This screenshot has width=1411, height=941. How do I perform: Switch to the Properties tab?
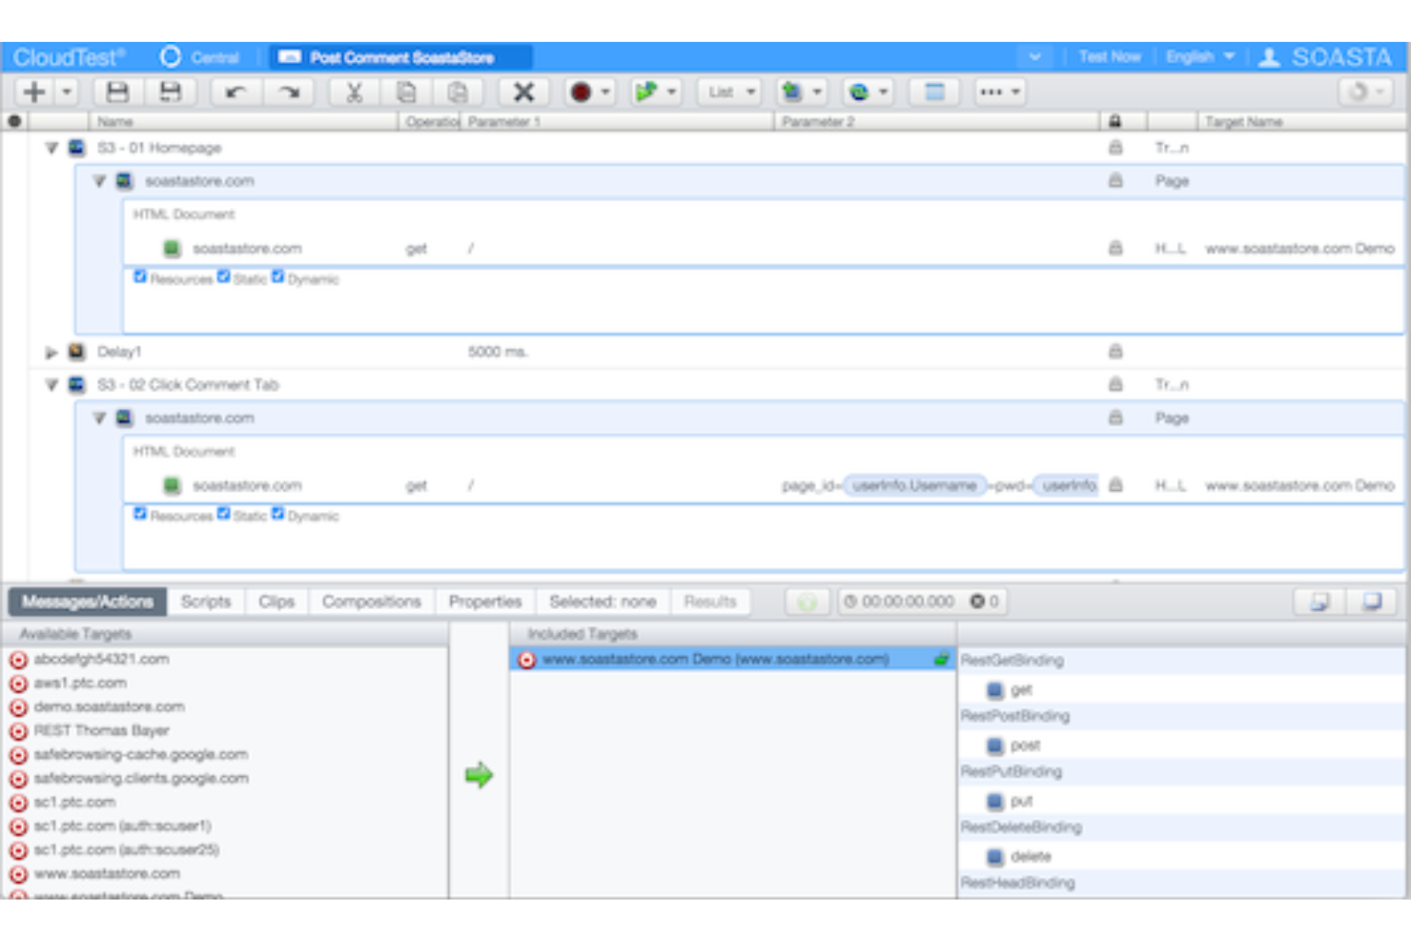(x=485, y=602)
